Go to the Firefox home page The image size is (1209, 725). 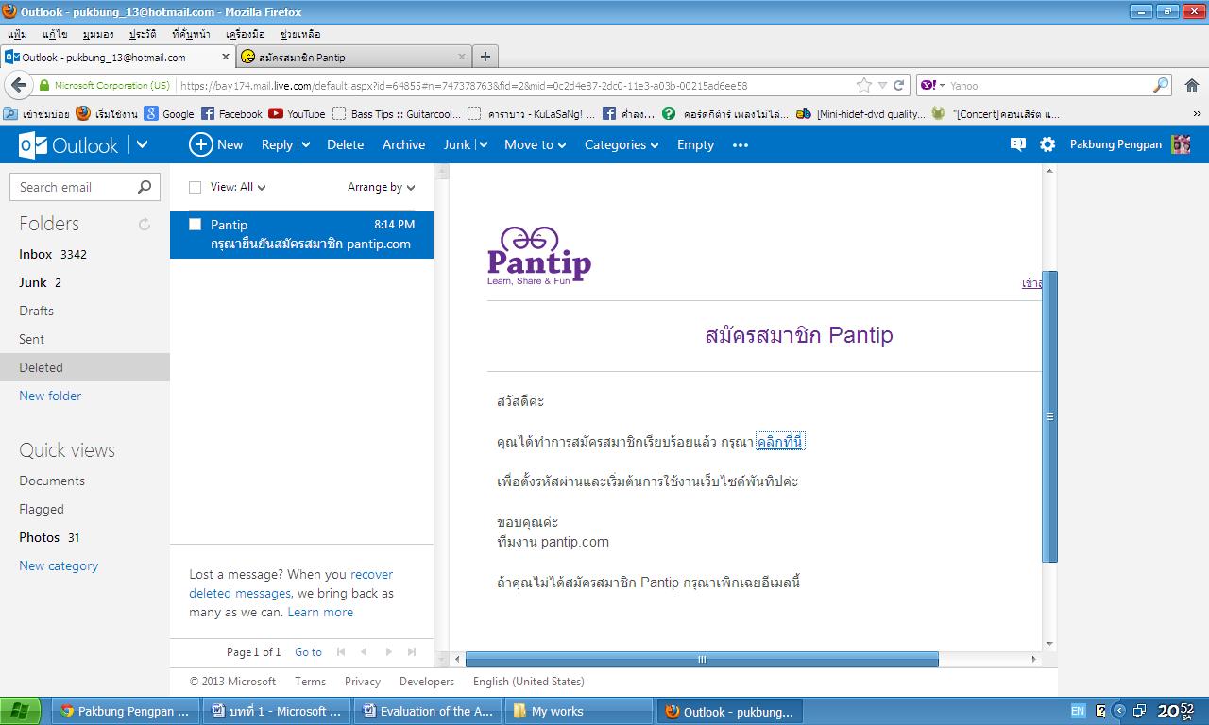point(1192,85)
